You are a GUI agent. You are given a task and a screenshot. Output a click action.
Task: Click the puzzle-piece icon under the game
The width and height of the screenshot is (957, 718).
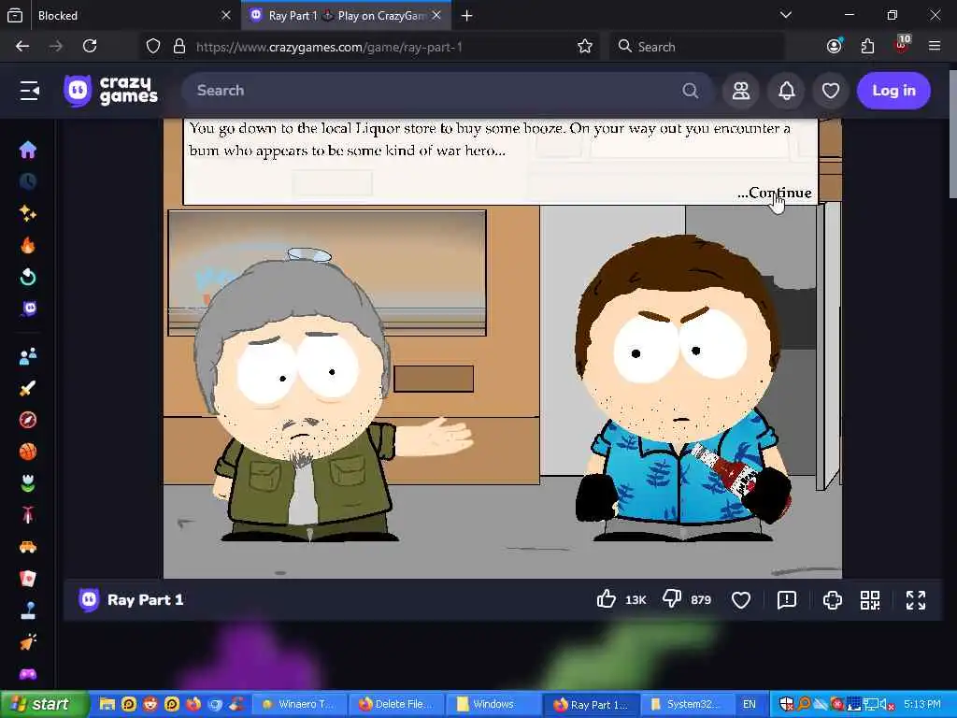pos(833,600)
